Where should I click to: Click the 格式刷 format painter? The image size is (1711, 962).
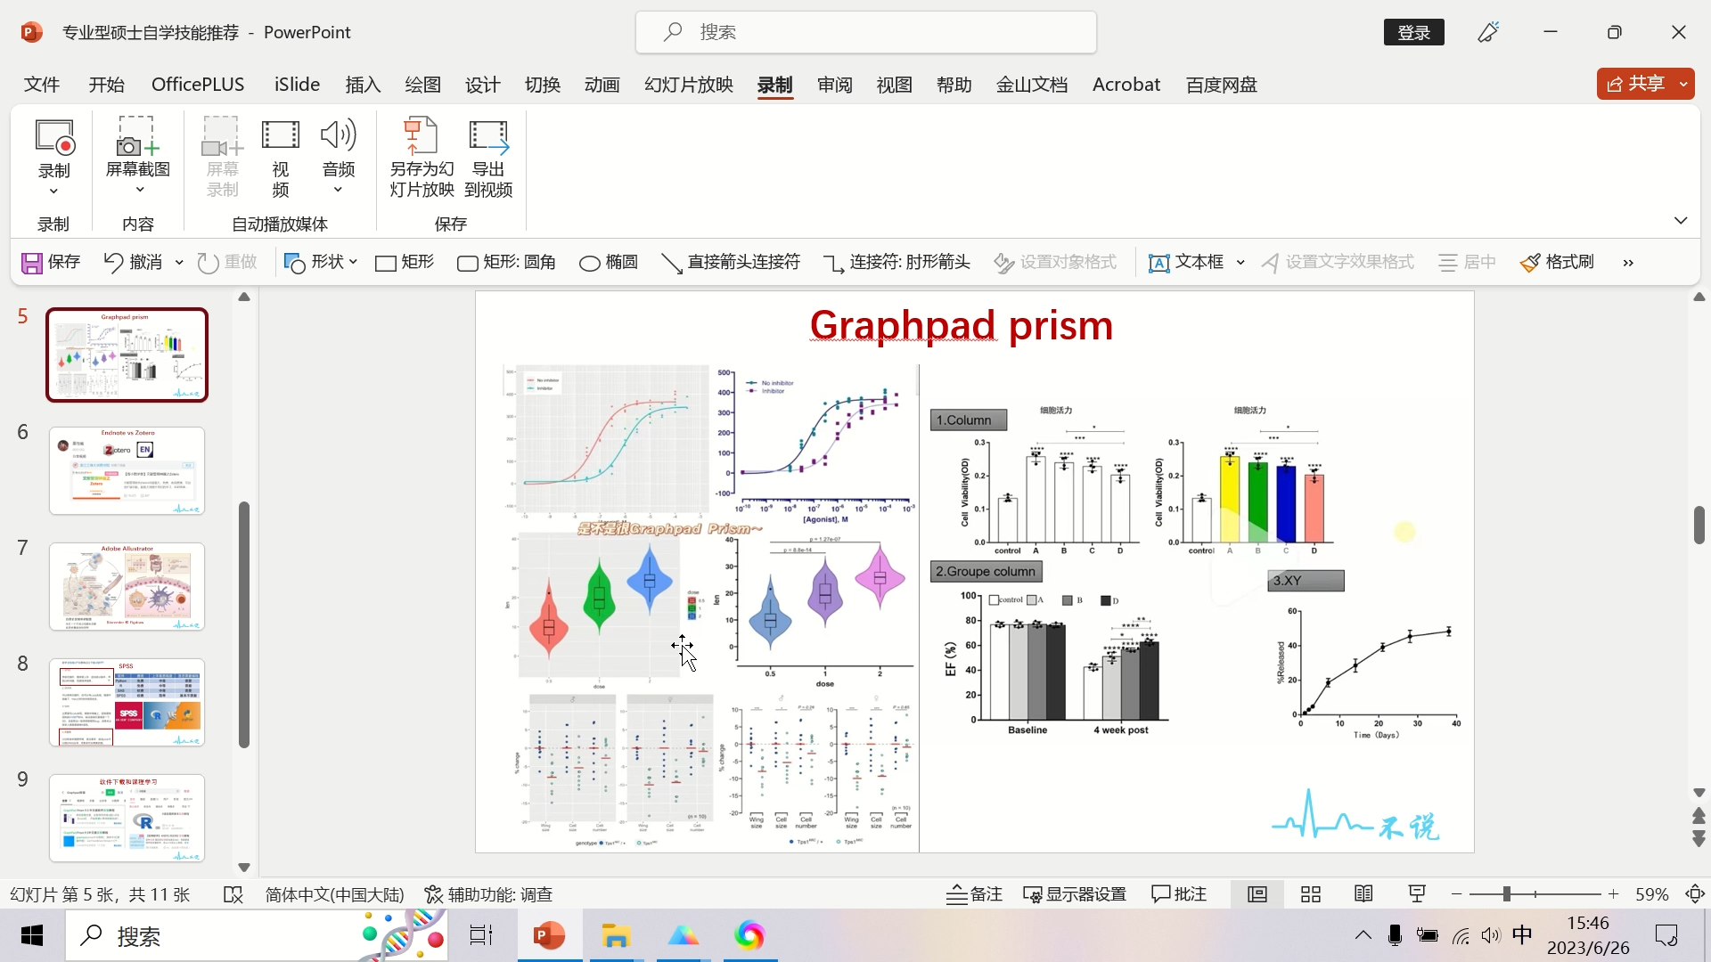(1558, 263)
